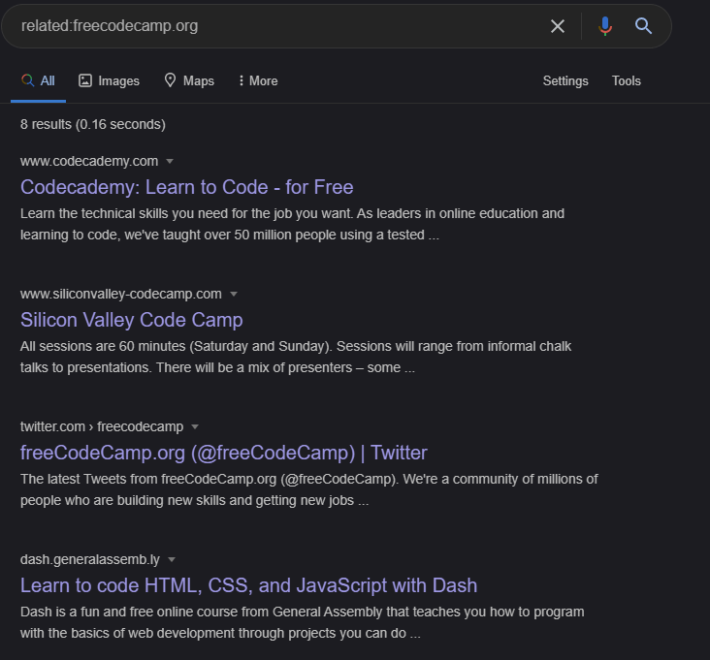710x660 pixels.
Task: Focus the search field containing related:freecodecamp.org
Action: tap(272, 26)
